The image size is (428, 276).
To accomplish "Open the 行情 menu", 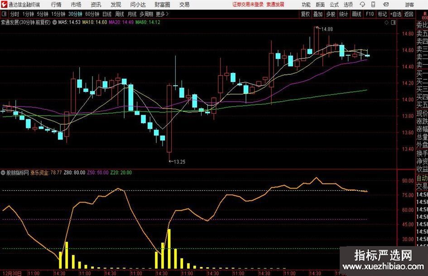I will point(56,5).
